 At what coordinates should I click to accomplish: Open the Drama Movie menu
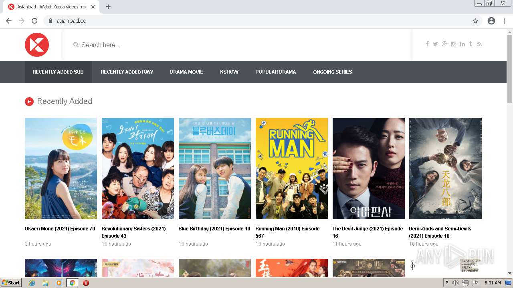pos(186,72)
